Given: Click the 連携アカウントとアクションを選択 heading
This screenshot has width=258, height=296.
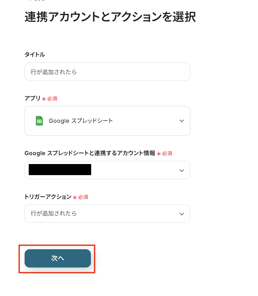Looking at the screenshot, I should 110,17.
